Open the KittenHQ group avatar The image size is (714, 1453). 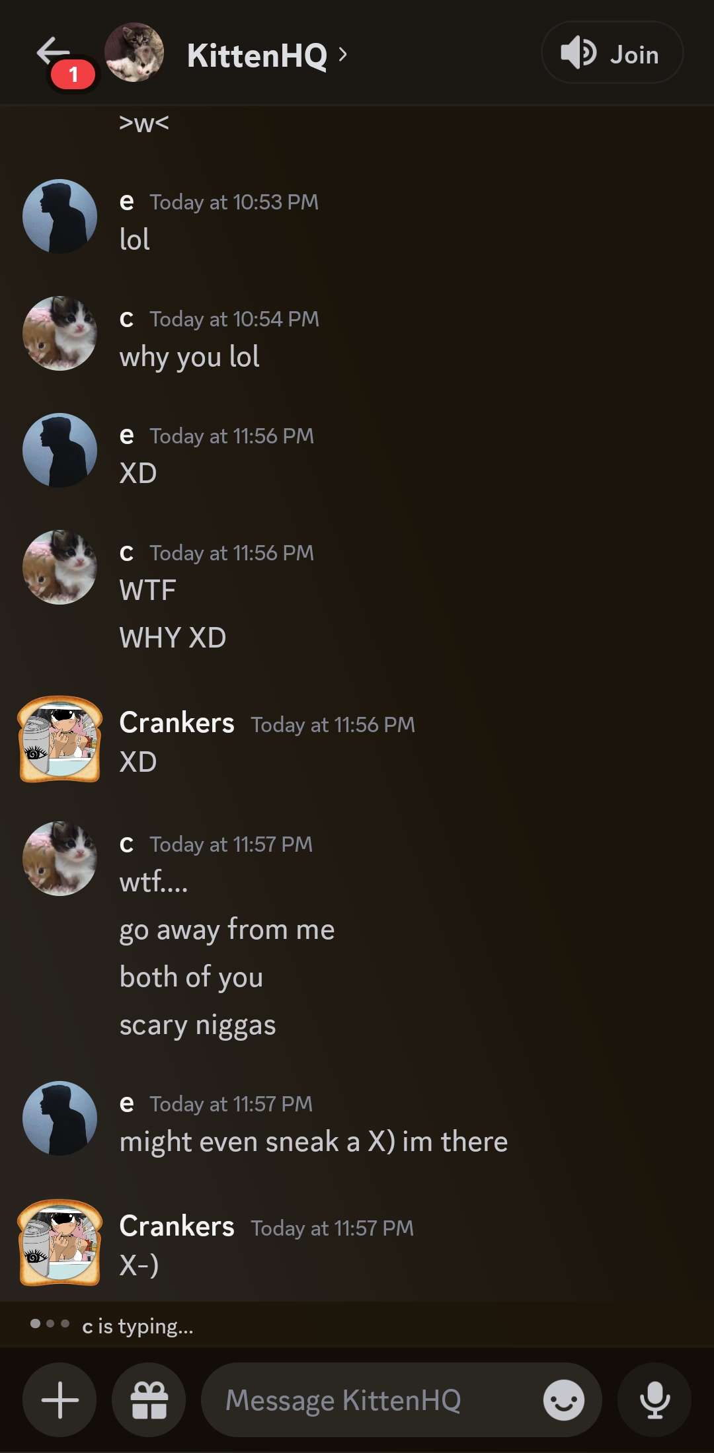click(134, 52)
